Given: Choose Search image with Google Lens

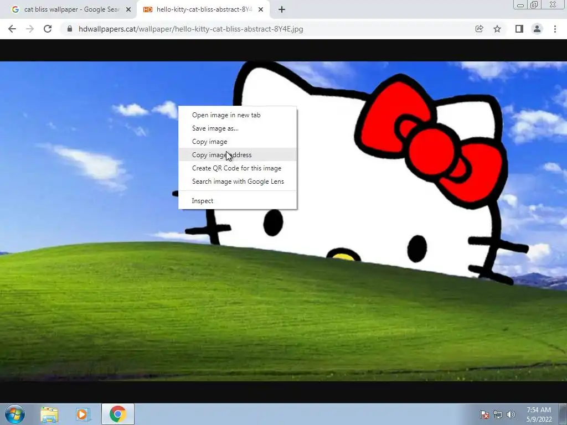Looking at the screenshot, I should click(238, 182).
